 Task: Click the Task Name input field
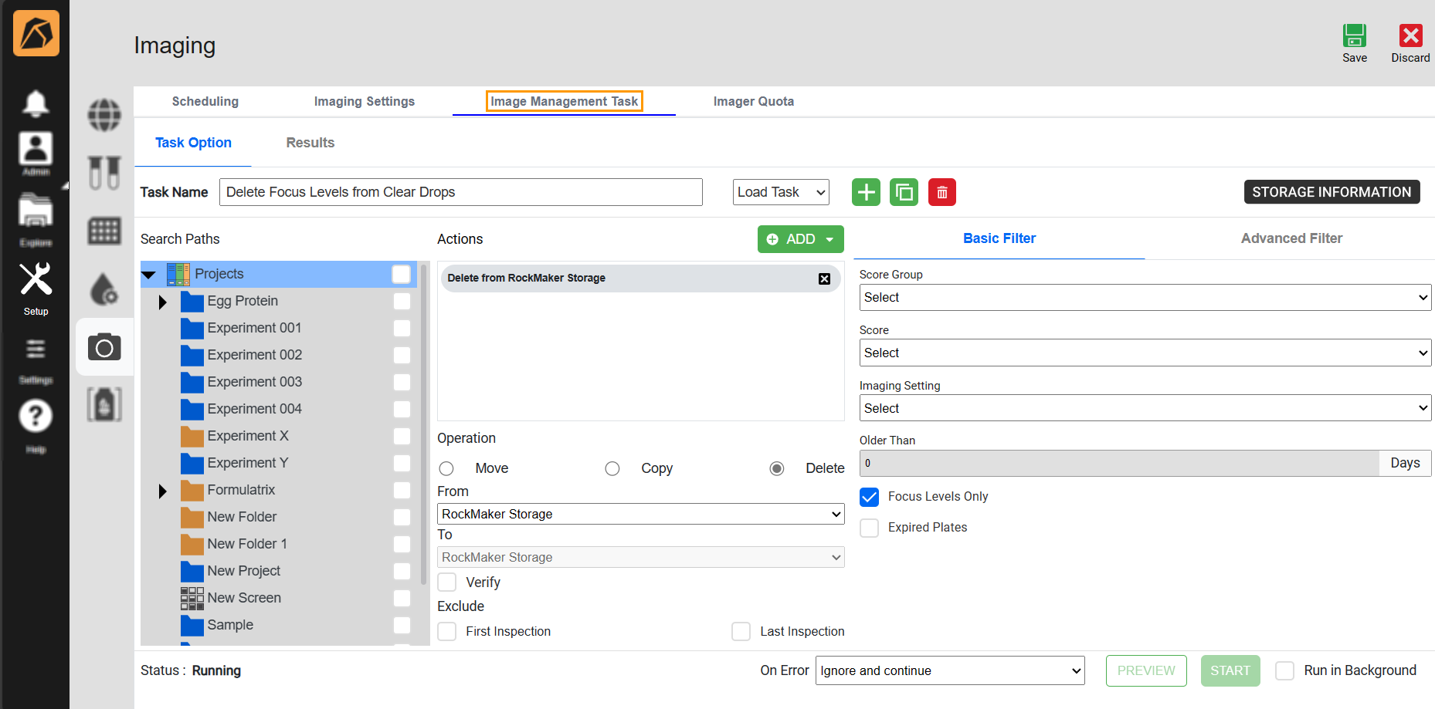coord(460,192)
